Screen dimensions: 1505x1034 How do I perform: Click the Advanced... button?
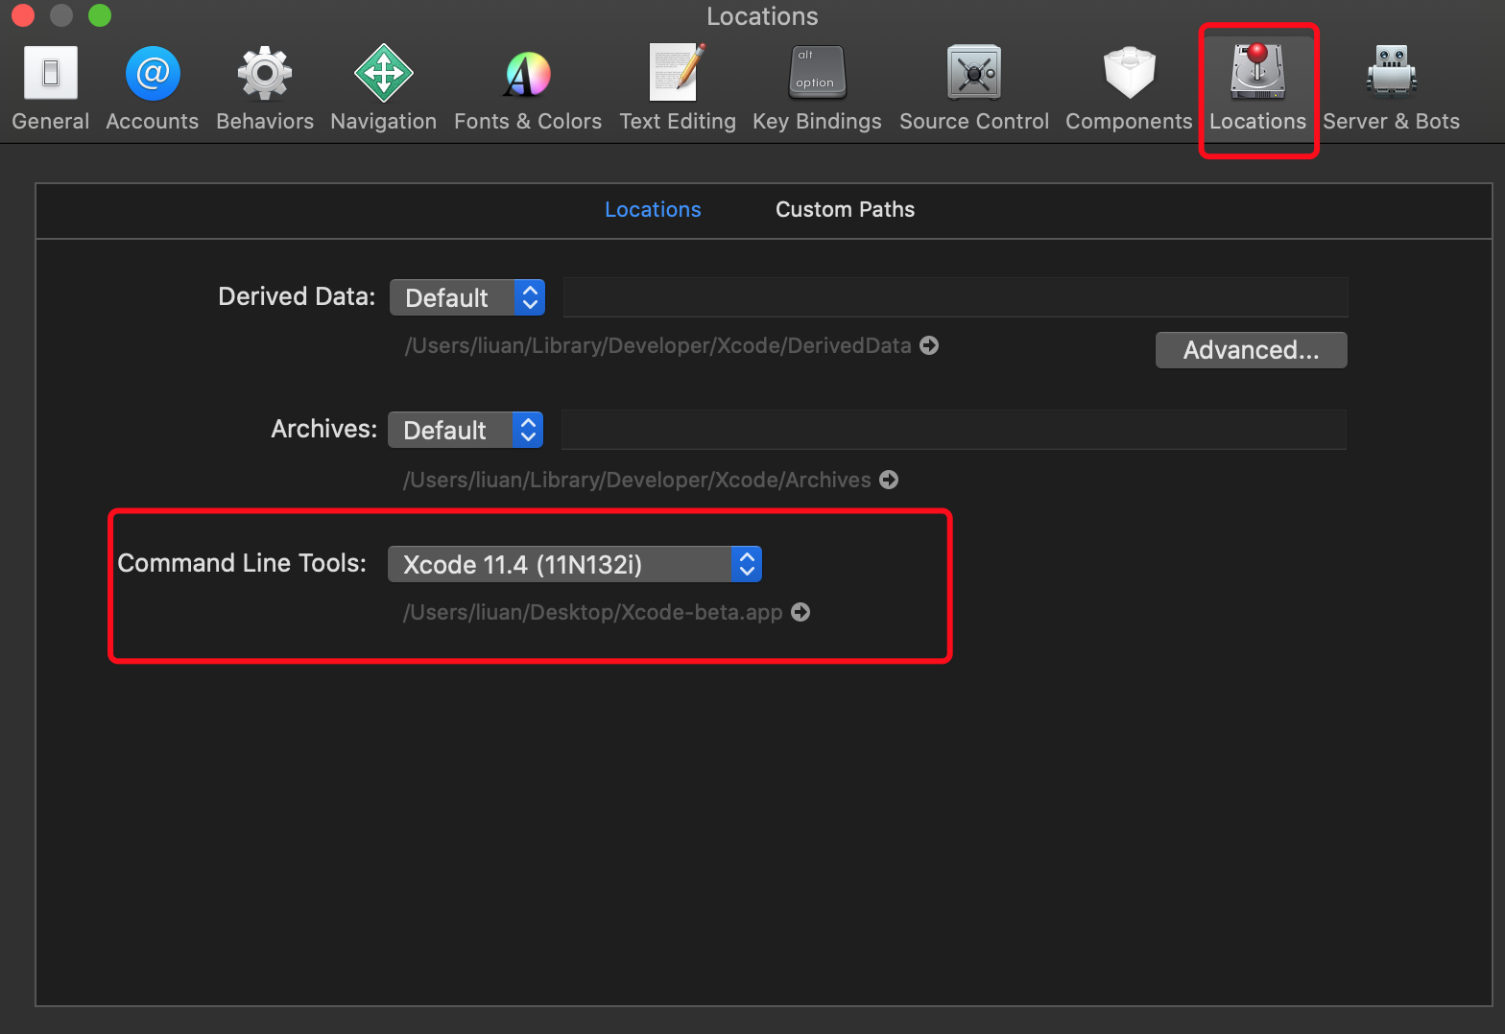(1251, 350)
